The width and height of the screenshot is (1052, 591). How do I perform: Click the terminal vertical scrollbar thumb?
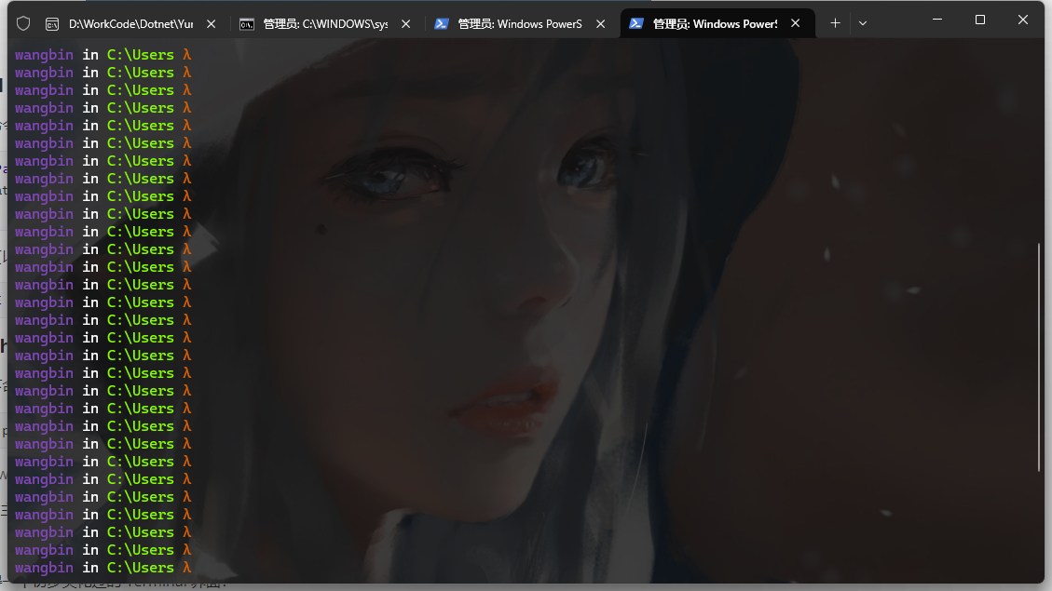tap(1039, 356)
